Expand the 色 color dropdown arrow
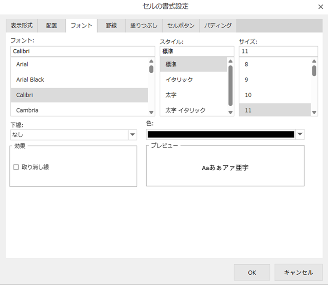The height and width of the screenshot is (285, 328). click(299, 134)
